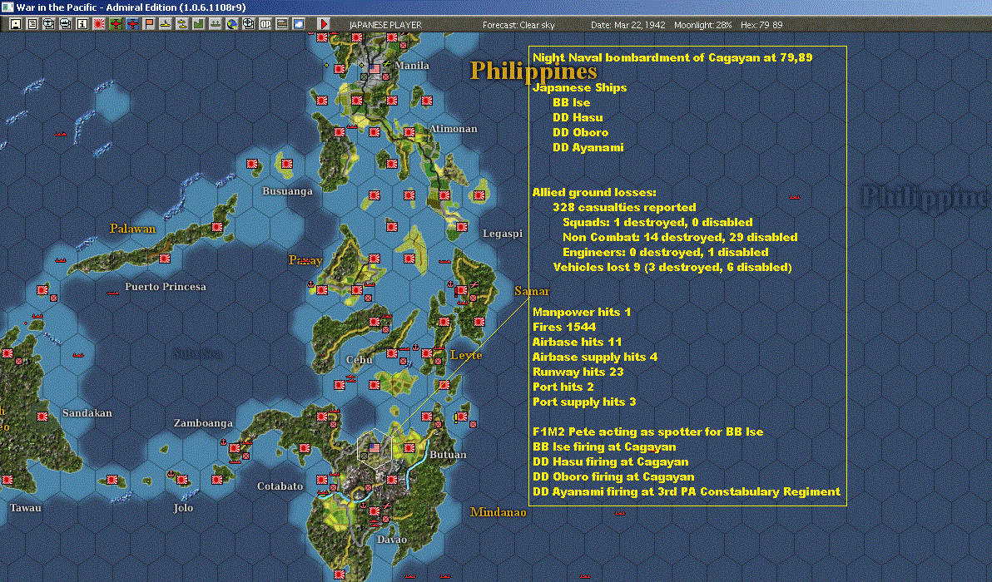Click the Cebu map label

360,359
